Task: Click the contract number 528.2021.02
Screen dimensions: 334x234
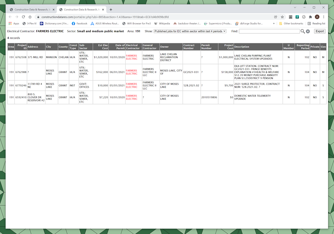Action: pyautogui.click(x=191, y=85)
